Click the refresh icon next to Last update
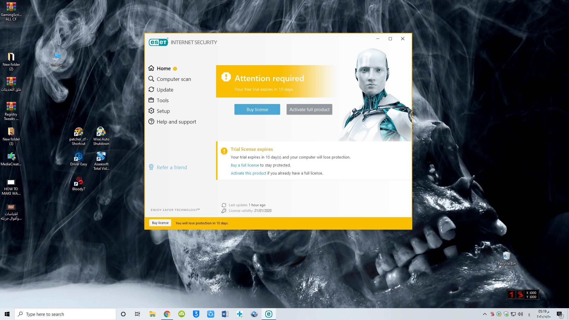The image size is (569, 320). [x=224, y=205]
